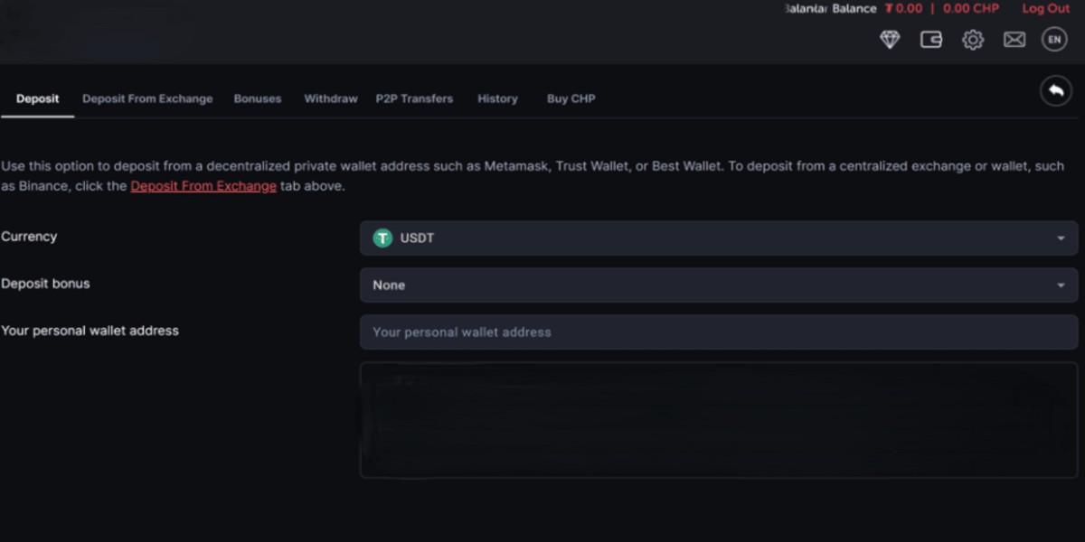Screen dimensions: 1085x542
Task: Open the wallet icon in header
Action: click(931, 40)
